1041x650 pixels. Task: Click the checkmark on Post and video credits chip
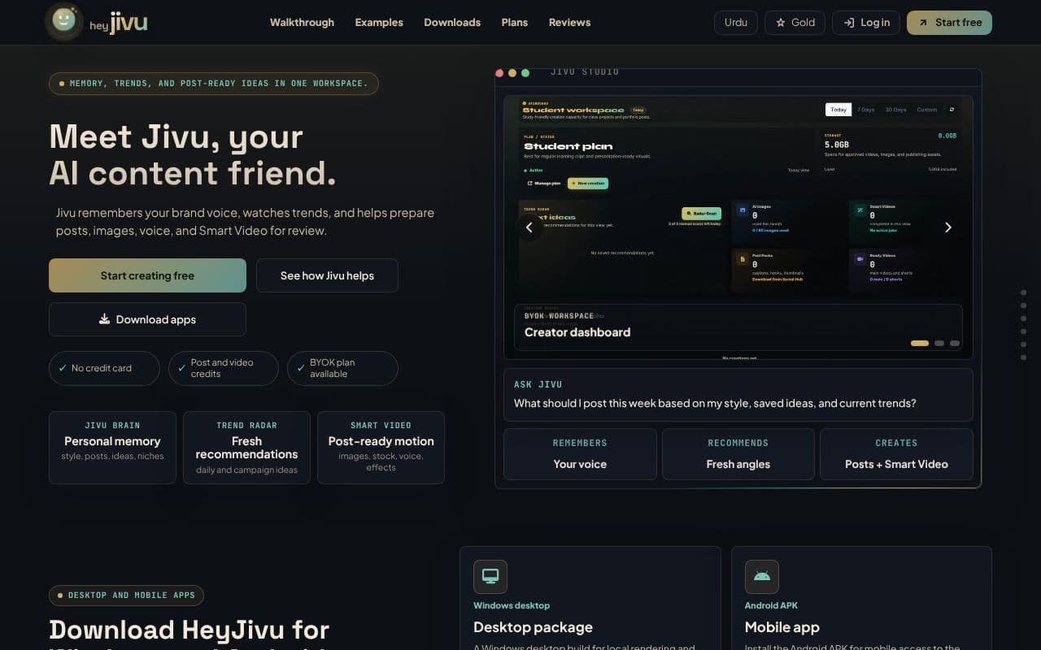[x=182, y=368]
